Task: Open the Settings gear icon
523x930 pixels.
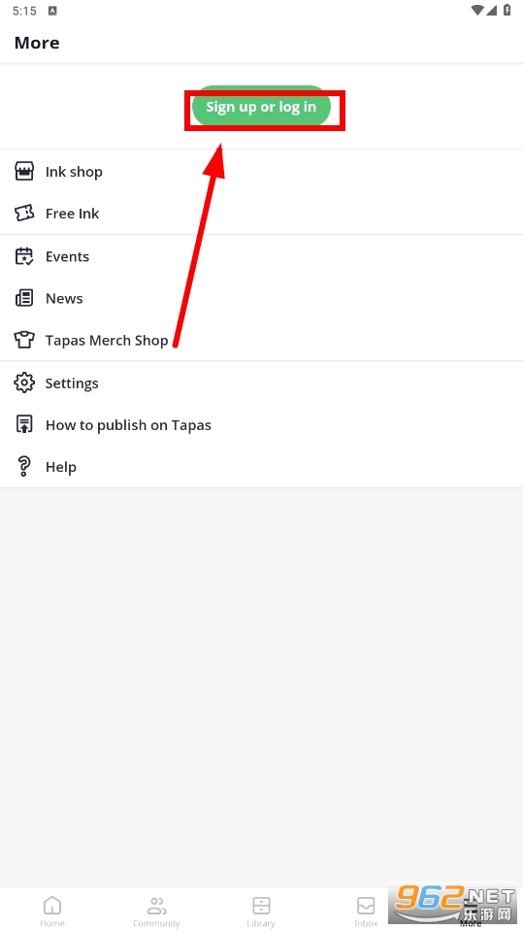Action: point(24,383)
